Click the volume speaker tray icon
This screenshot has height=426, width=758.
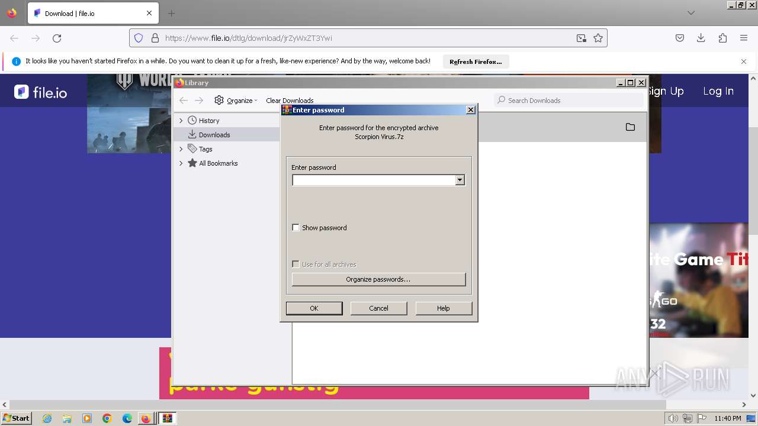673,418
